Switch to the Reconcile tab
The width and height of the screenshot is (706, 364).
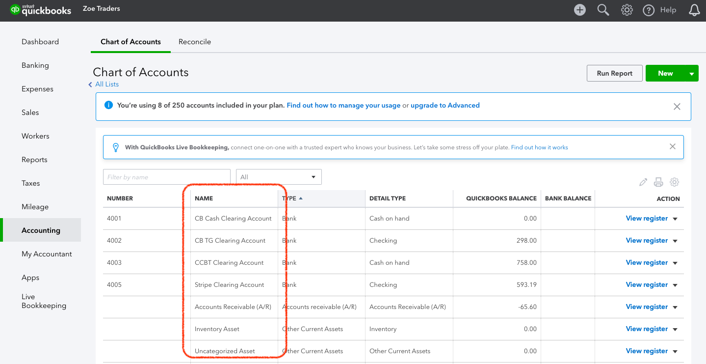pyautogui.click(x=195, y=42)
